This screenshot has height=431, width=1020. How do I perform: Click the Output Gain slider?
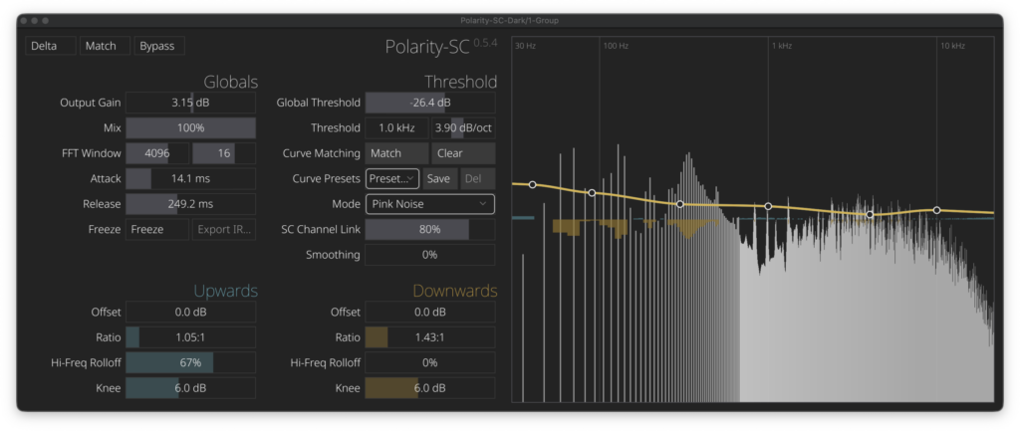click(190, 103)
